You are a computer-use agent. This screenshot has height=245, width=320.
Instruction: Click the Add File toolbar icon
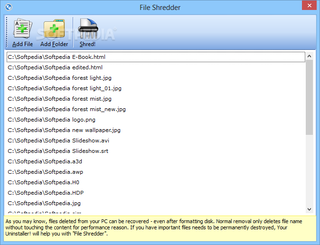pos(22,28)
